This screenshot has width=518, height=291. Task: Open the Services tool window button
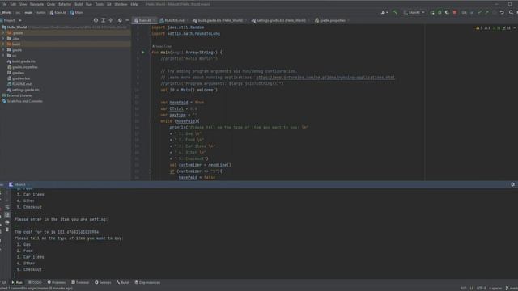pyautogui.click(x=103, y=282)
